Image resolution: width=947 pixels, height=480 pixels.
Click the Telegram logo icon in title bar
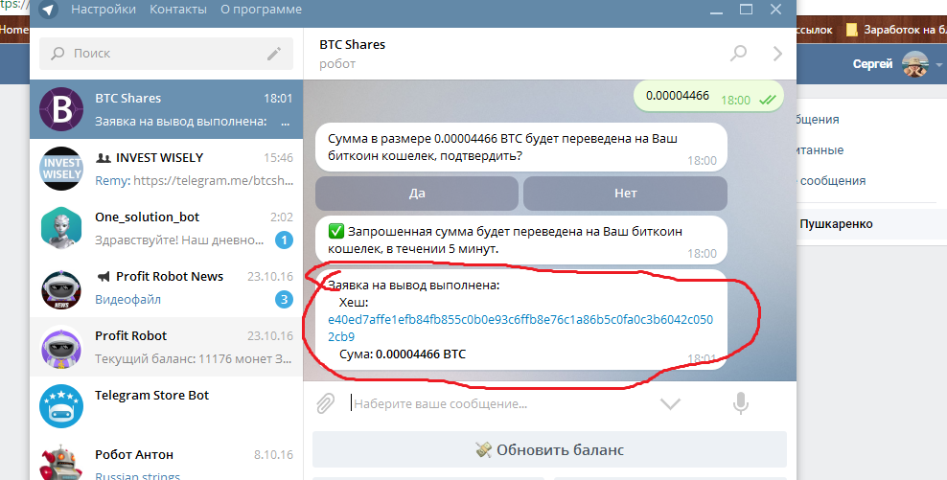pos(48,10)
